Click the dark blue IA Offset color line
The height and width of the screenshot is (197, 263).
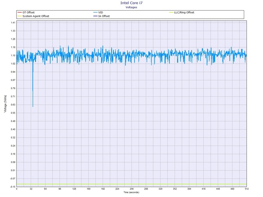pyautogui.click(x=95, y=16)
